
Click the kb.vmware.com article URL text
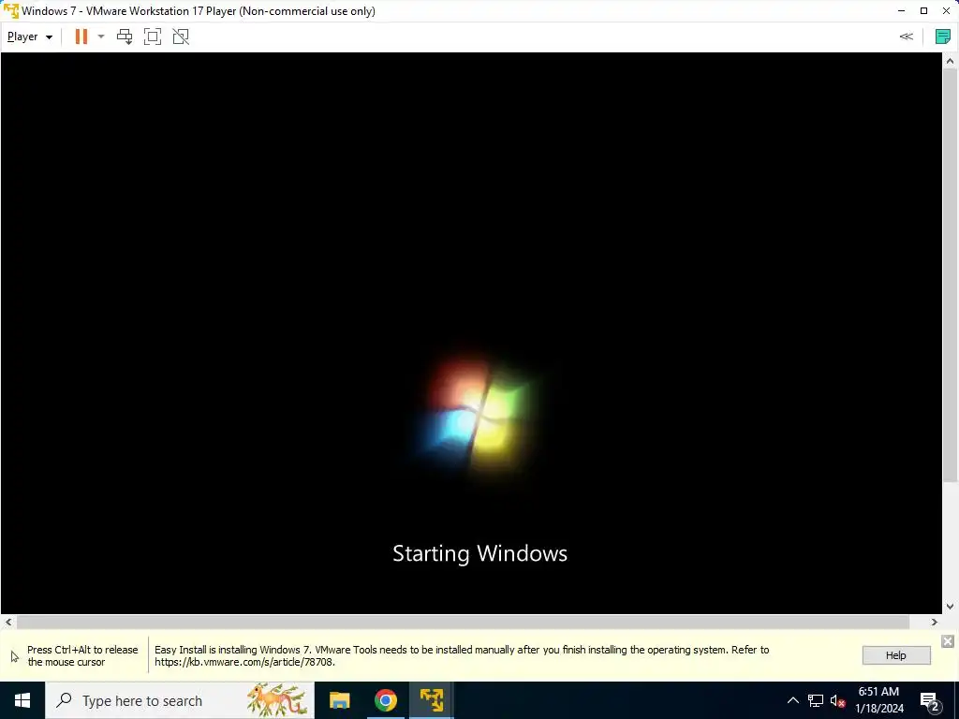point(244,662)
